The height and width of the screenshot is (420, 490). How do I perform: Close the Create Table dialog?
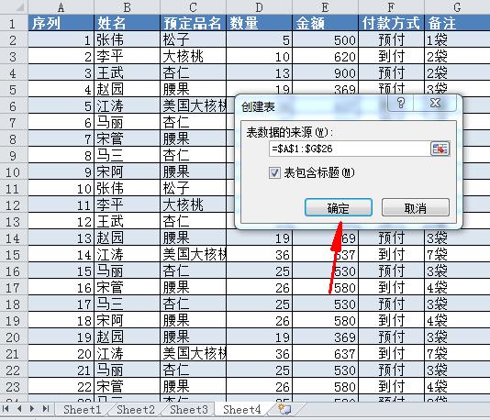click(435, 103)
